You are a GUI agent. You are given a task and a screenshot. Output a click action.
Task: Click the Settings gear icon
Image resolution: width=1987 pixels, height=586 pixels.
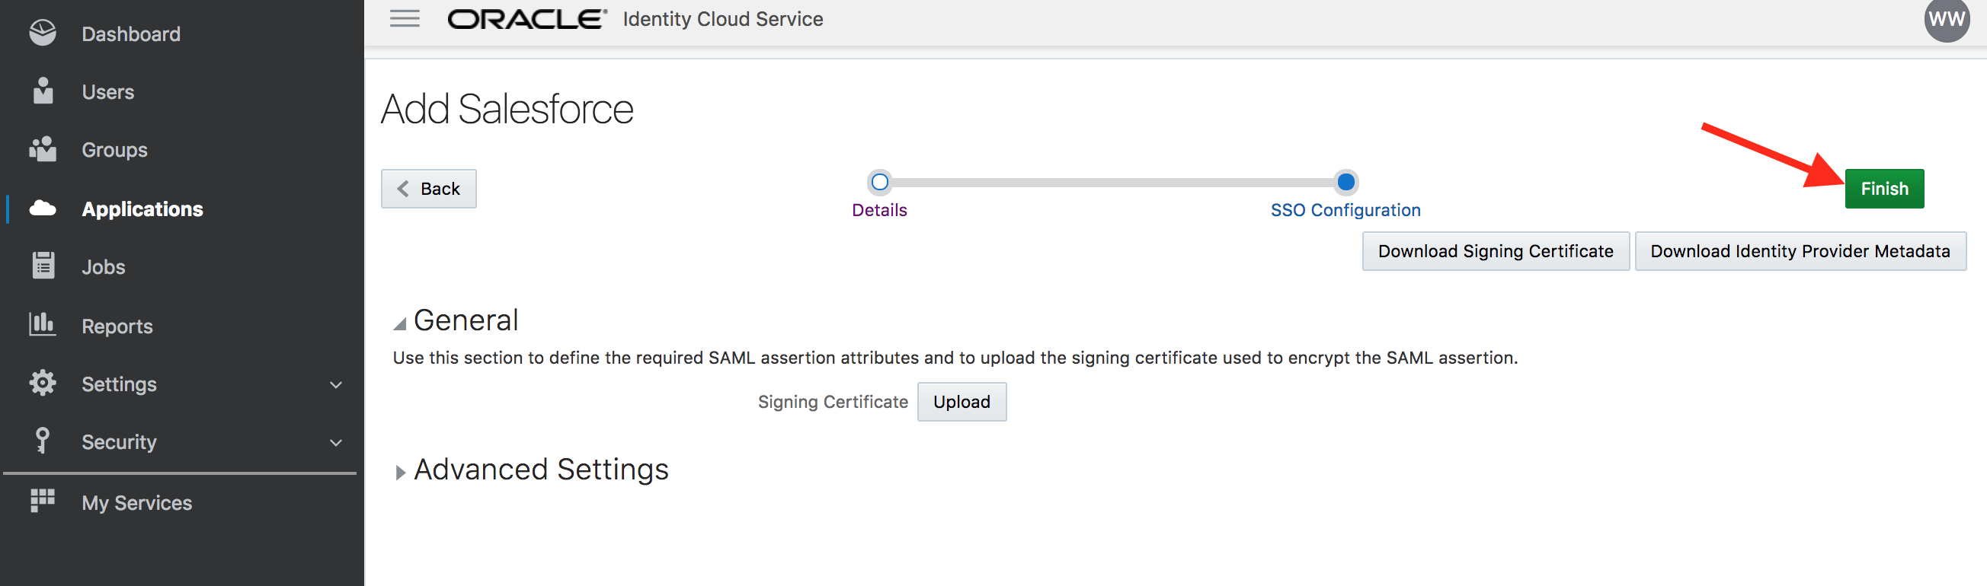point(43,383)
